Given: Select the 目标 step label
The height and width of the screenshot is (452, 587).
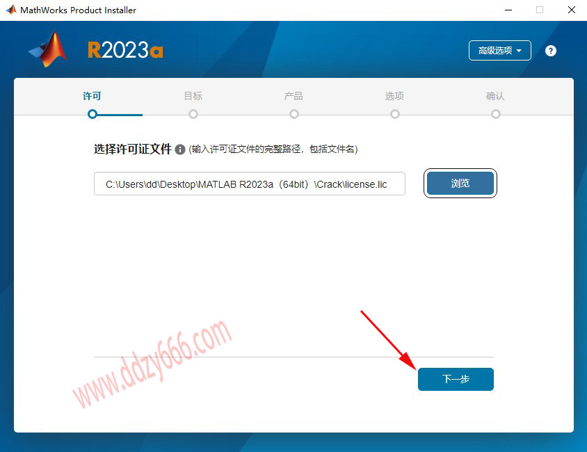Looking at the screenshot, I should coord(193,96).
